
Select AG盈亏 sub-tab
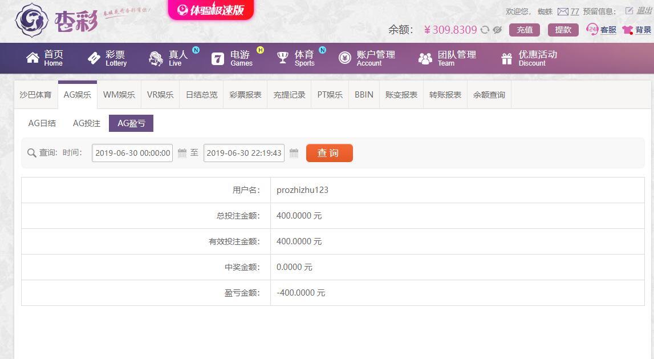coord(131,123)
